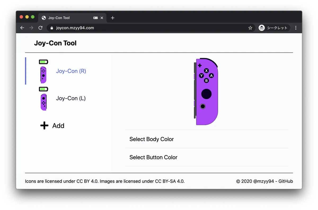Click battery icon above Joy-Con (L)
The image size is (318, 210).
(x=43, y=89)
